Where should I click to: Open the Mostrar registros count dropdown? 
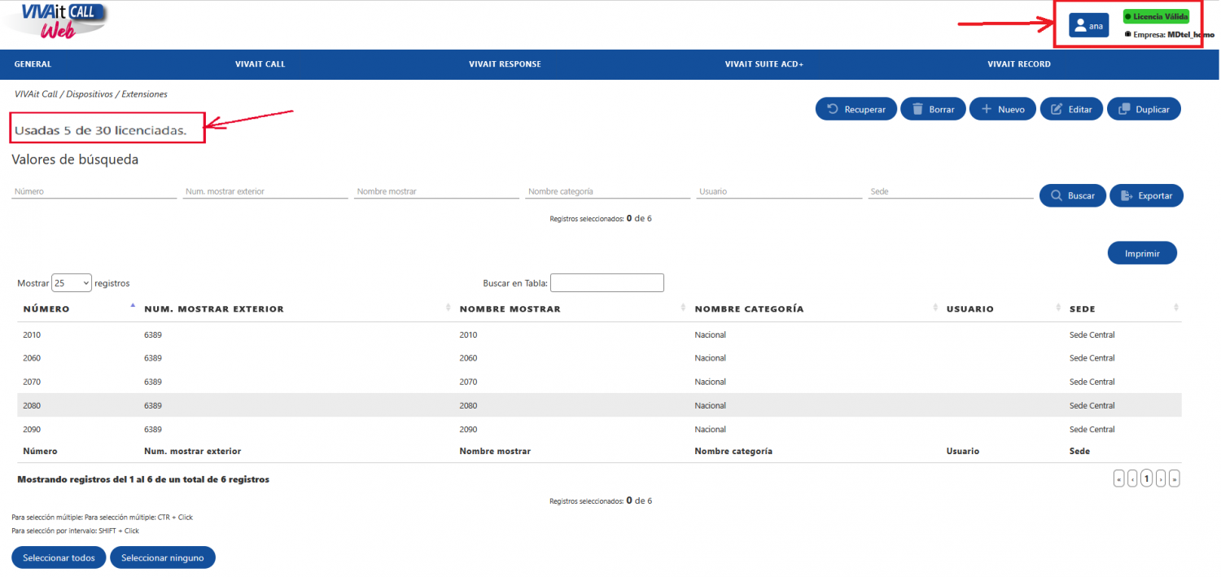click(x=72, y=283)
